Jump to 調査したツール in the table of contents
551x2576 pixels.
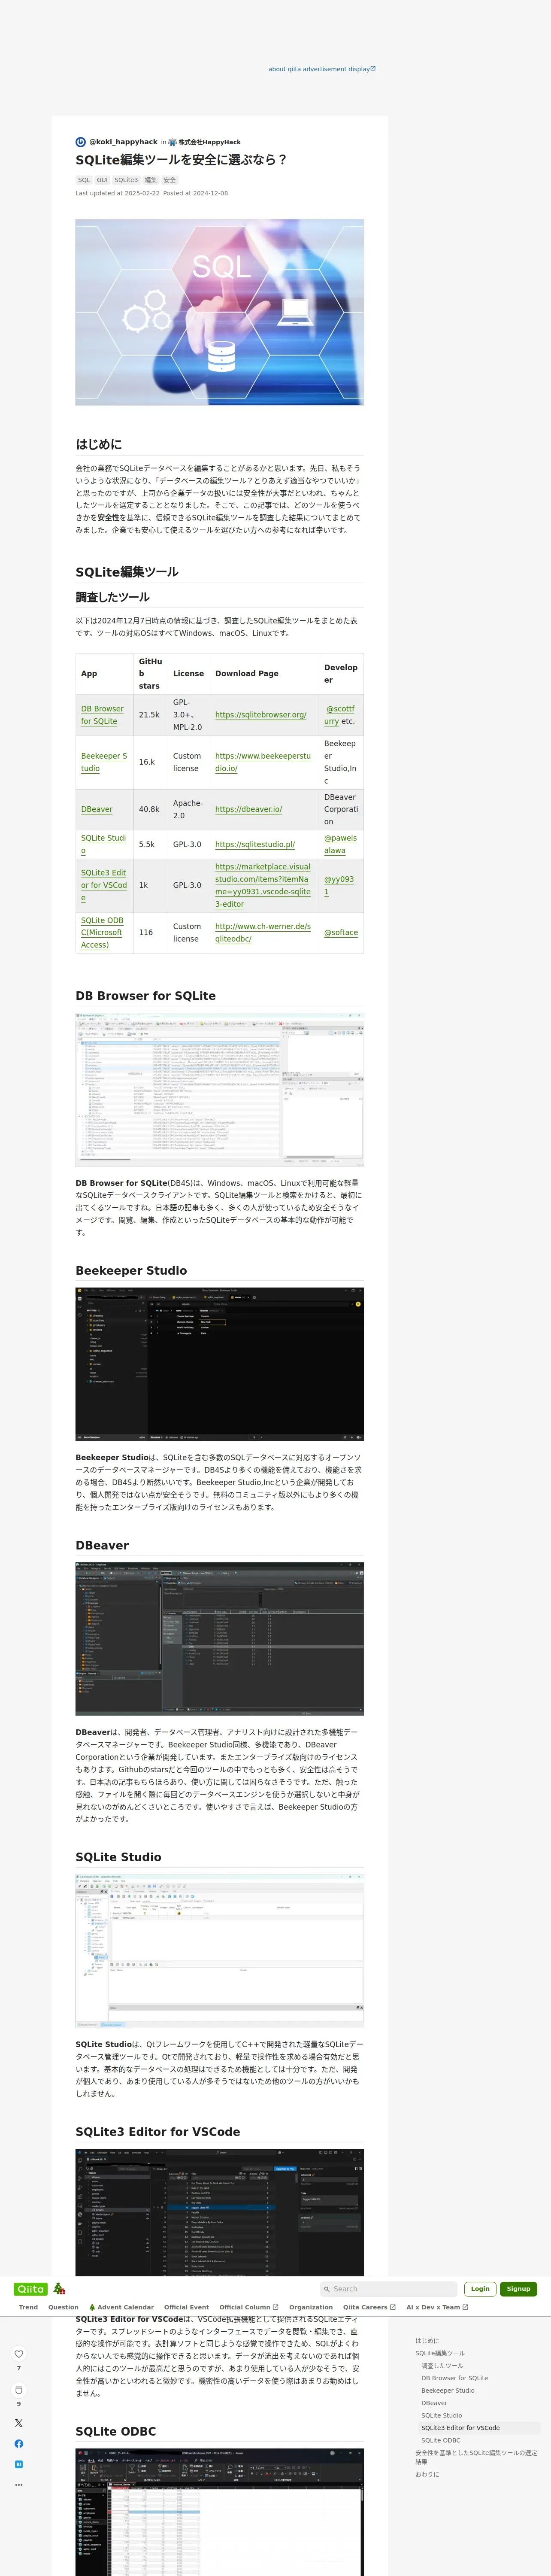(x=442, y=2366)
